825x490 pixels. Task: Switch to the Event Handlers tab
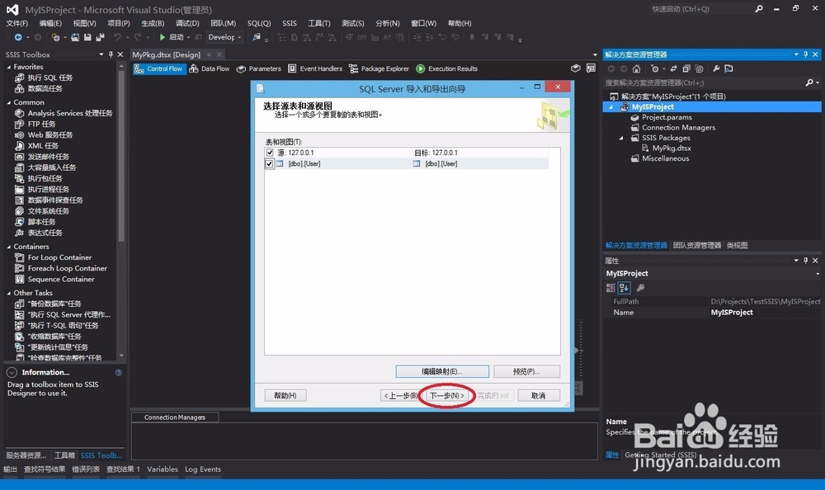(315, 69)
